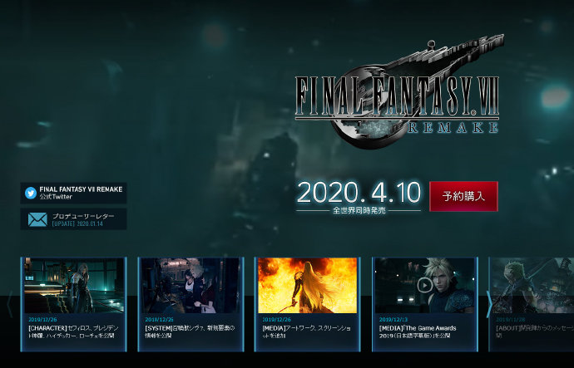574x368 pixels.
Task: Show previous news cards with left arrow
Action: (x=10, y=304)
